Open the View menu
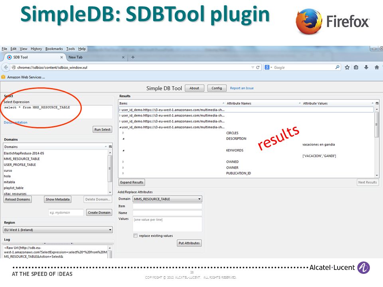This screenshot has height=287, width=383. [24, 49]
